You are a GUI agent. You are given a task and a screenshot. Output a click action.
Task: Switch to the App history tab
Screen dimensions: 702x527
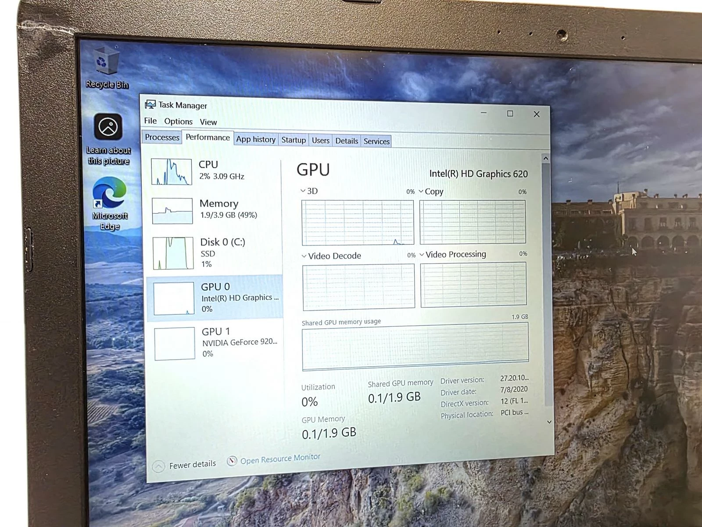[256, 139]
